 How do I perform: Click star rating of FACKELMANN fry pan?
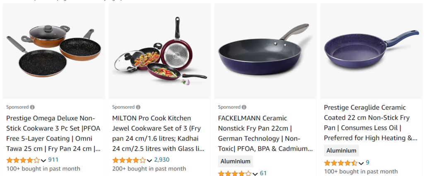[235, 174]
